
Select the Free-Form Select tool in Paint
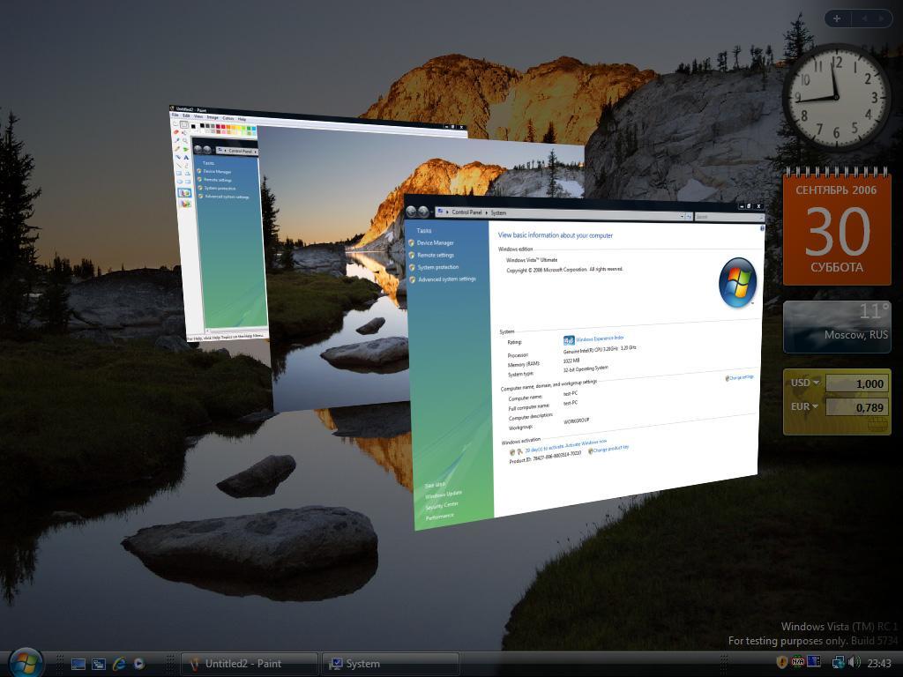175,123
